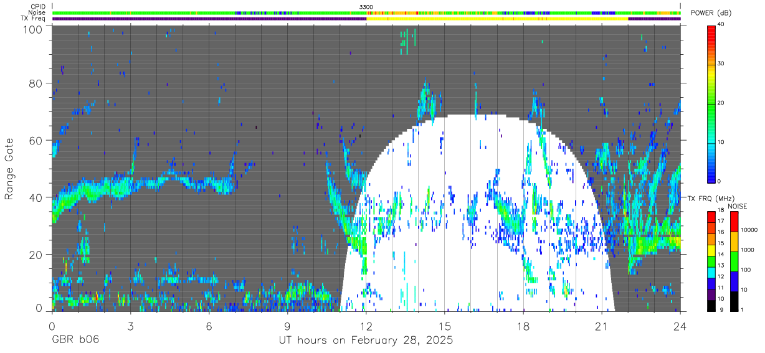Click the 100 tick on Range Gate axis
765x353 pixels.
click(x=34, y=29)
